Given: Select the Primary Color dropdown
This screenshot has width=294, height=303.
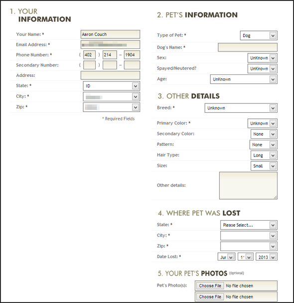Looking at the screenshot, I should tap(263, 123).
